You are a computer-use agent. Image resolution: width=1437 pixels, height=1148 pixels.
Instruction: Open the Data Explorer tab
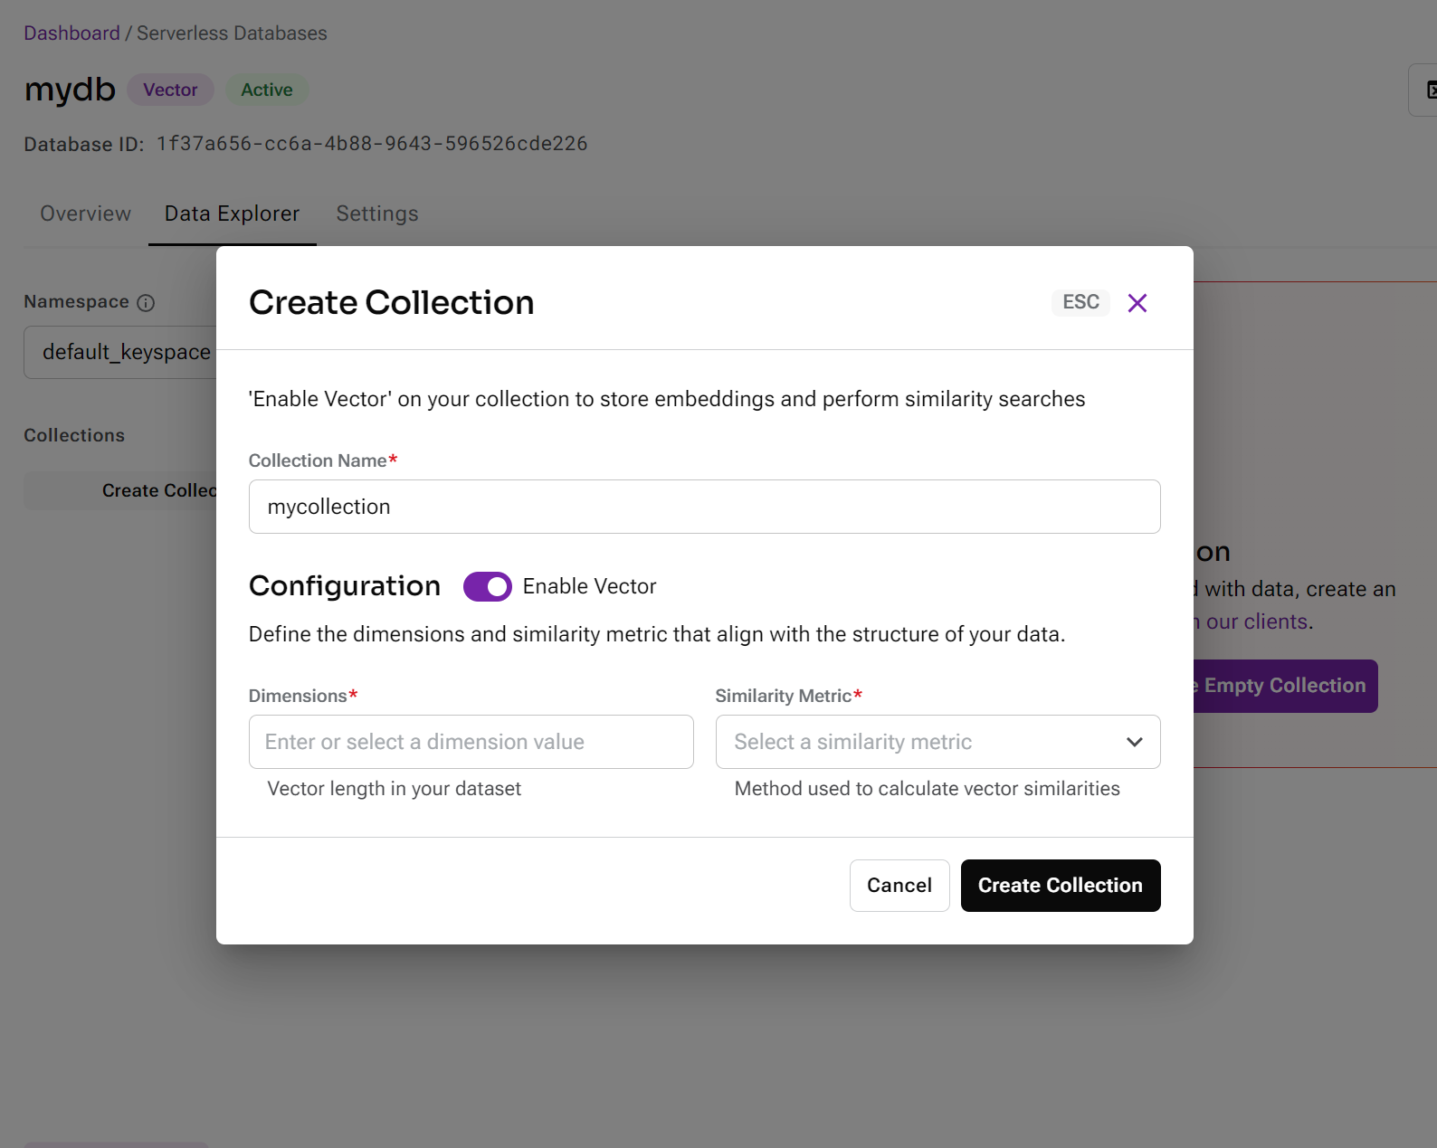point(232,213)
